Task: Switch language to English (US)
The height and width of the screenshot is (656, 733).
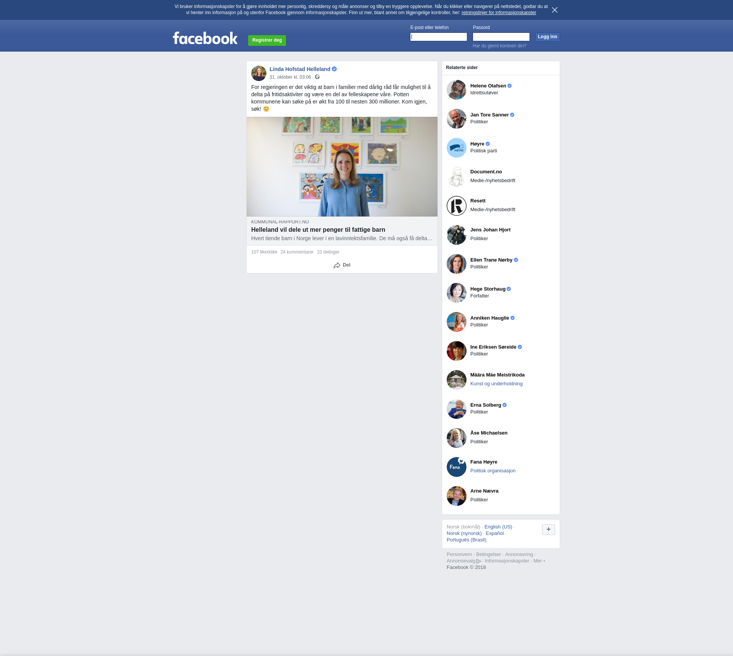Action: point(498,527)
